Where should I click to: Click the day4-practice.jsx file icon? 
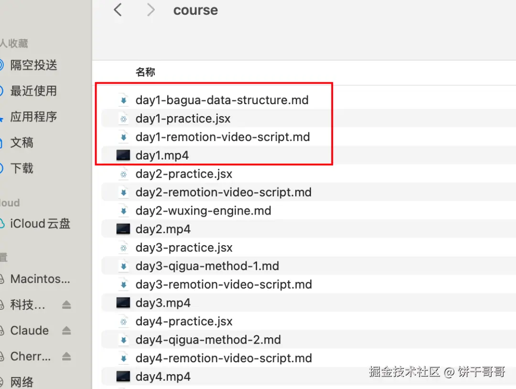point(123,321)
